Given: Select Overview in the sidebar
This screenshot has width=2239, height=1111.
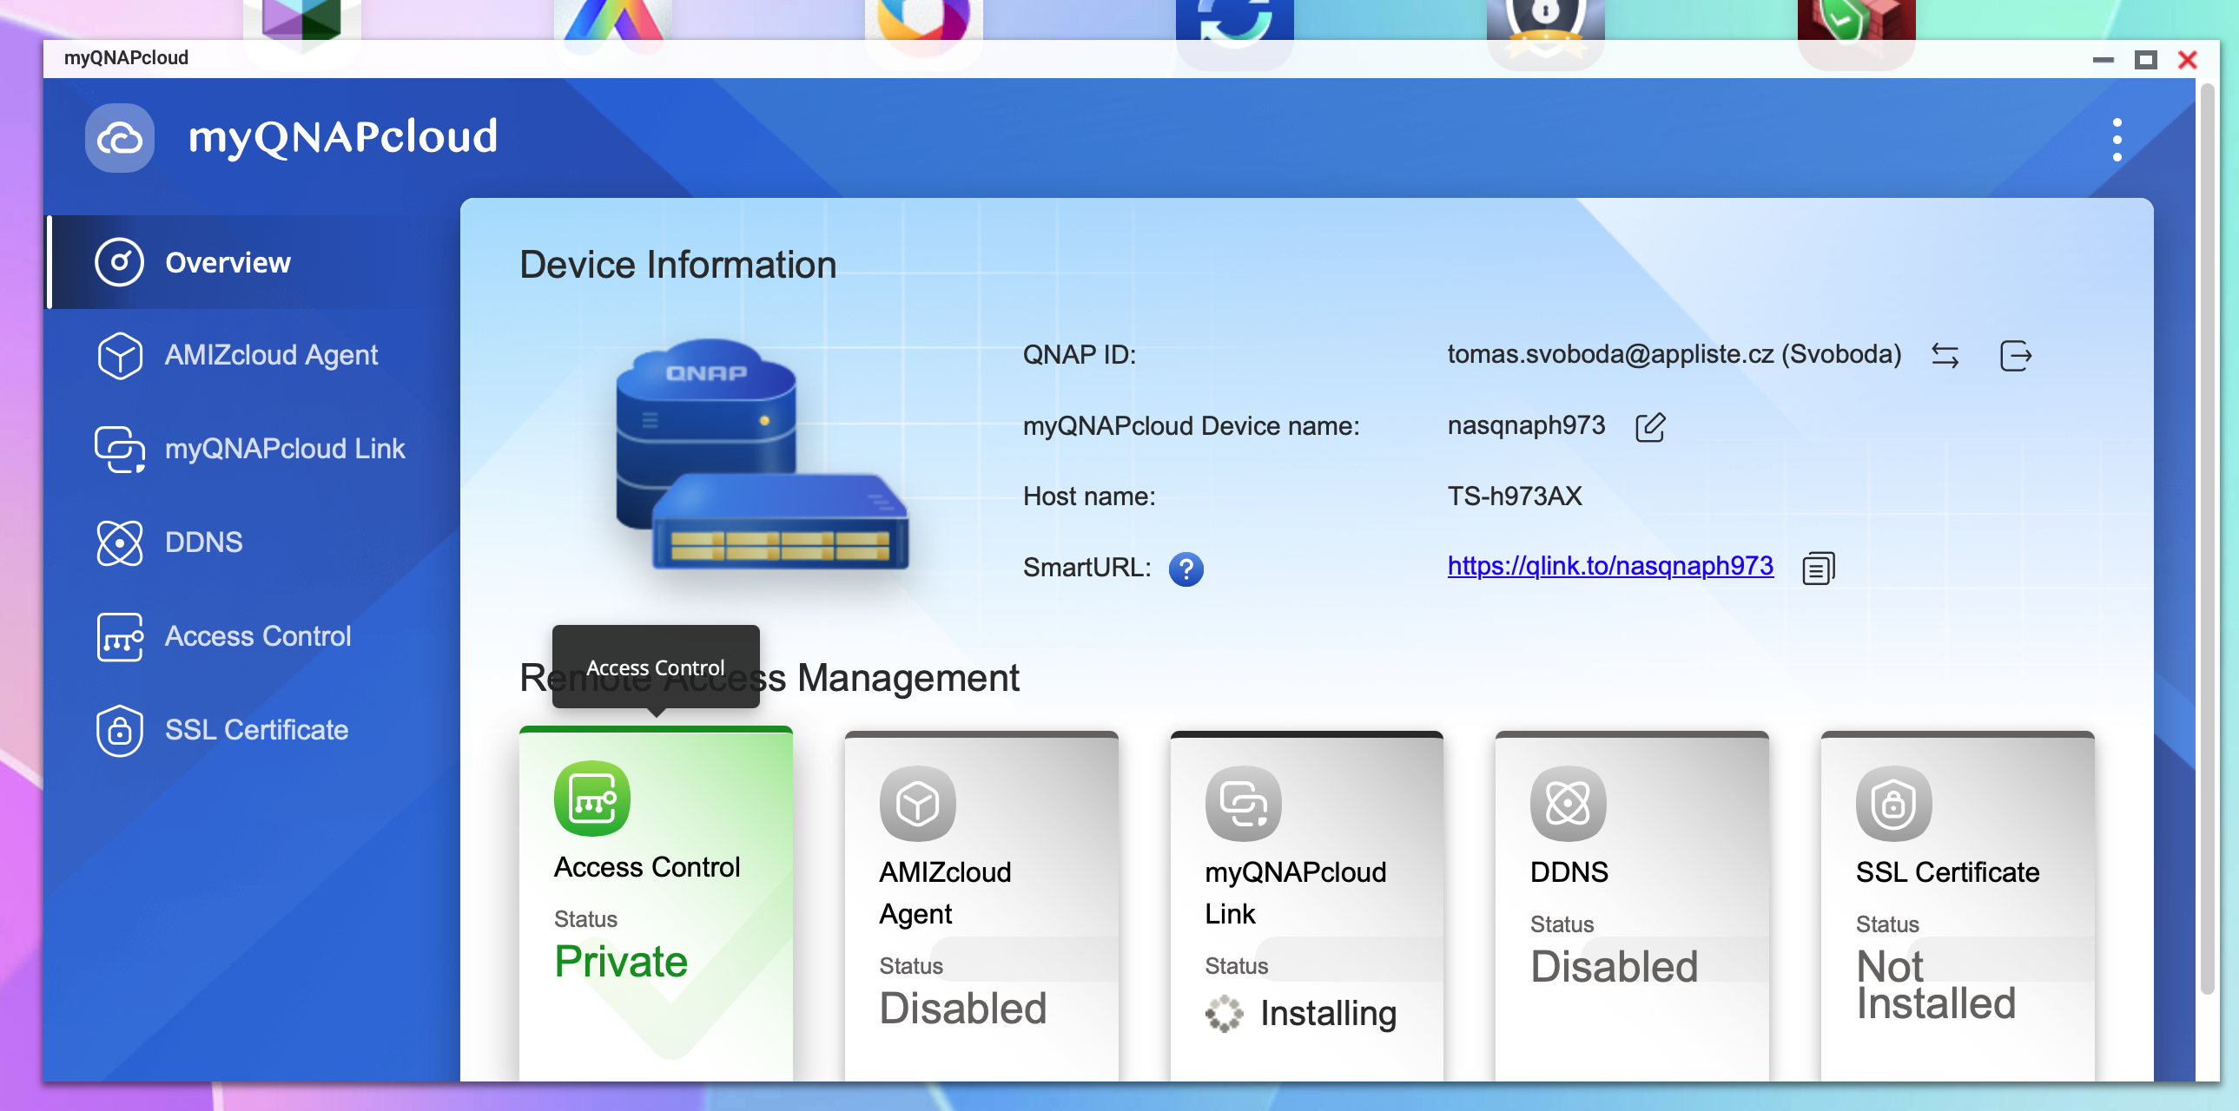Looking at the screenshot, I should [x=228, y=262].
